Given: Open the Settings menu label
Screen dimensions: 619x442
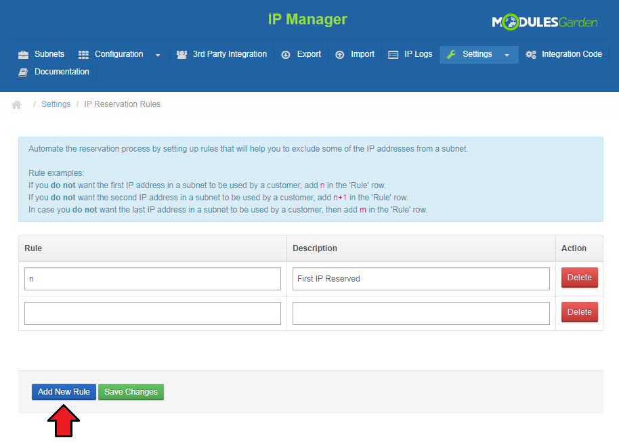Looking at the screenshot, I should click(x=477, y=54).
